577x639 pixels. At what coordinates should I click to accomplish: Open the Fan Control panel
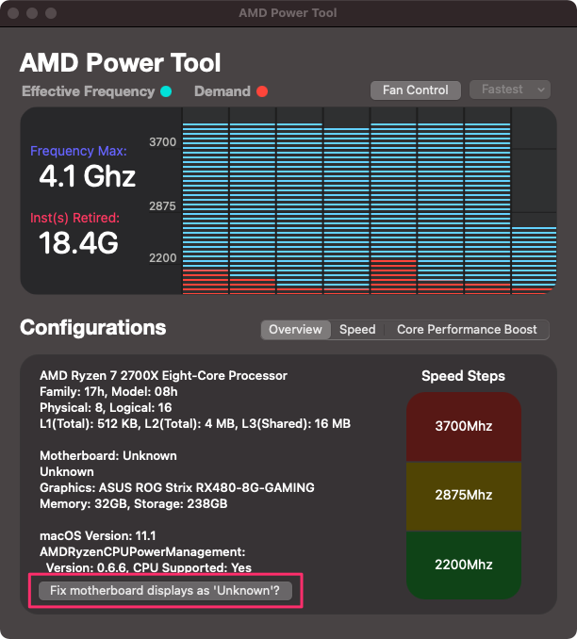[x=415, y=90]
